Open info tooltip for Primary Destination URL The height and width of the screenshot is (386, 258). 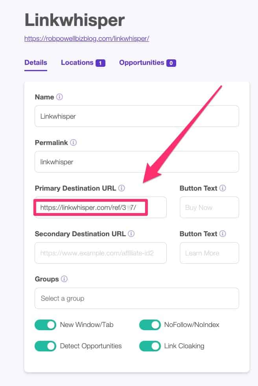click(122, 188)
